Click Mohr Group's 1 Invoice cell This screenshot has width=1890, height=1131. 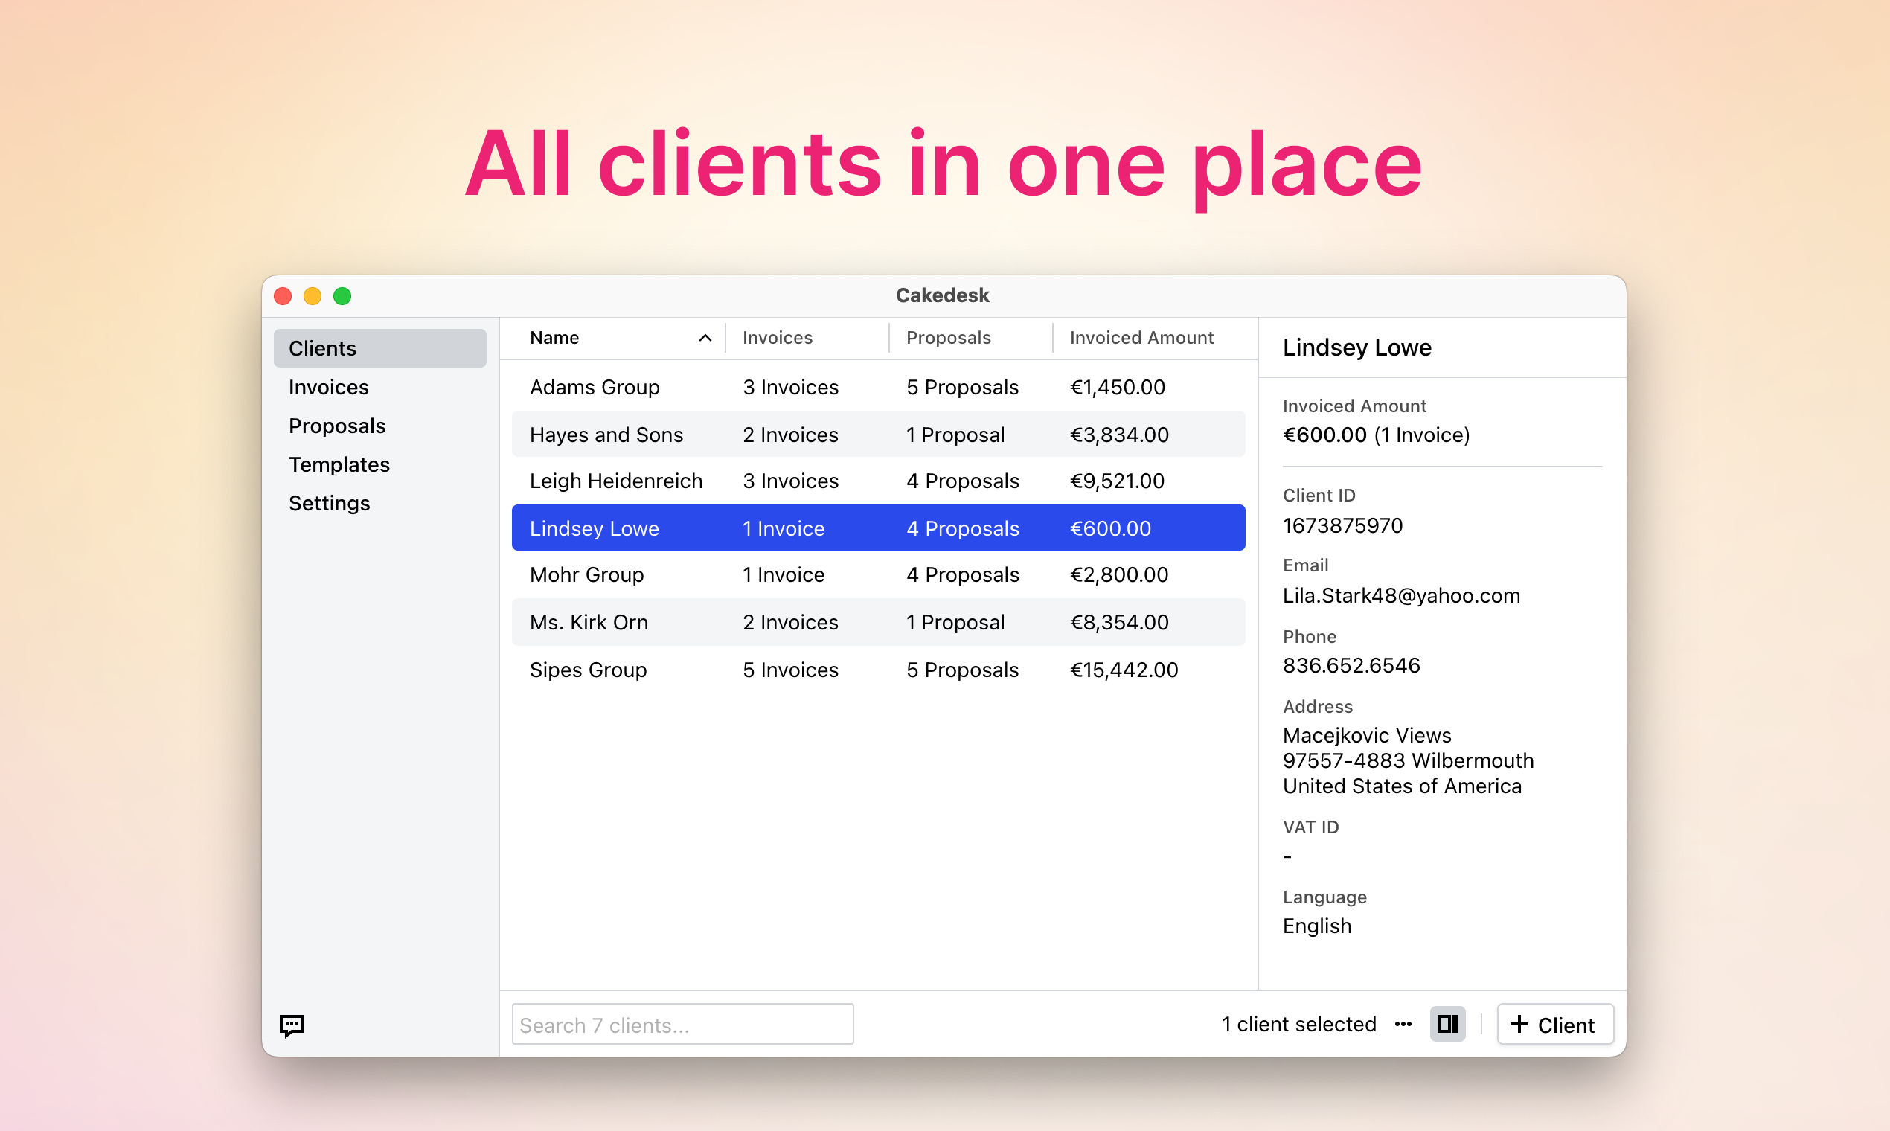784,574
